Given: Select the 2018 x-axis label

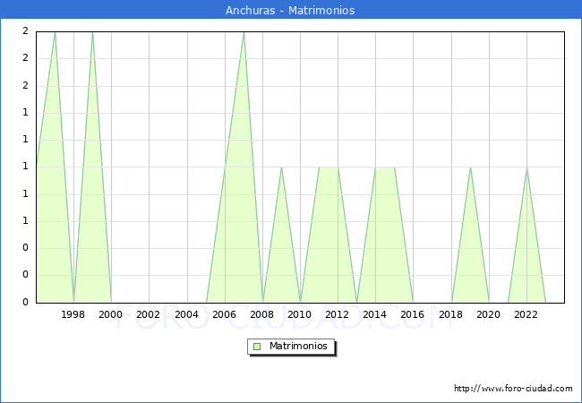Looking at the screenshot, I should (450, 314).
